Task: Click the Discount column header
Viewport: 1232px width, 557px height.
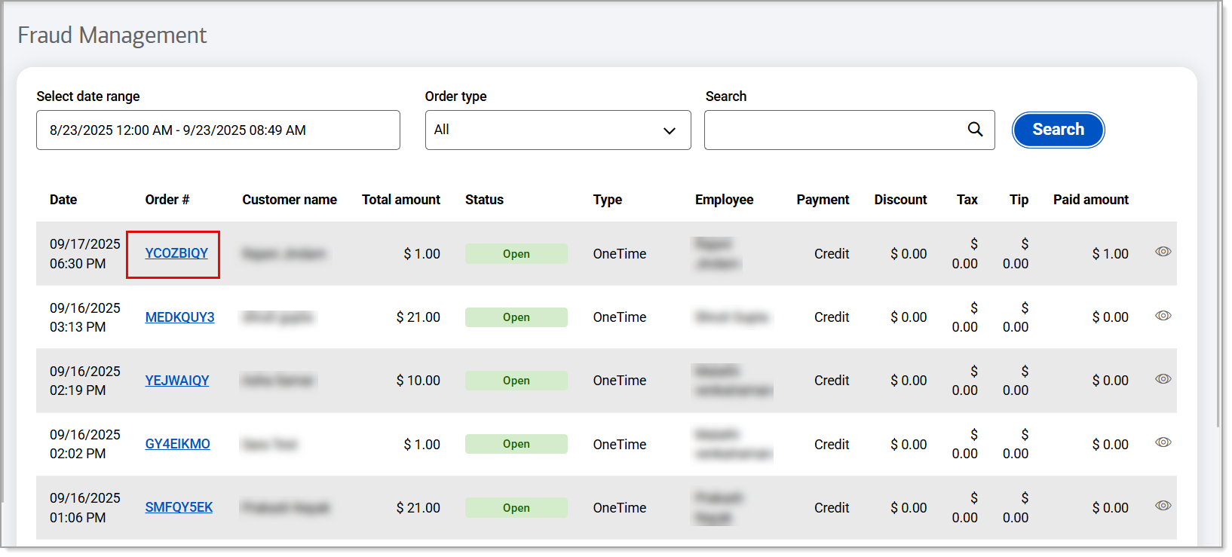Action: [x=900, y=200]
